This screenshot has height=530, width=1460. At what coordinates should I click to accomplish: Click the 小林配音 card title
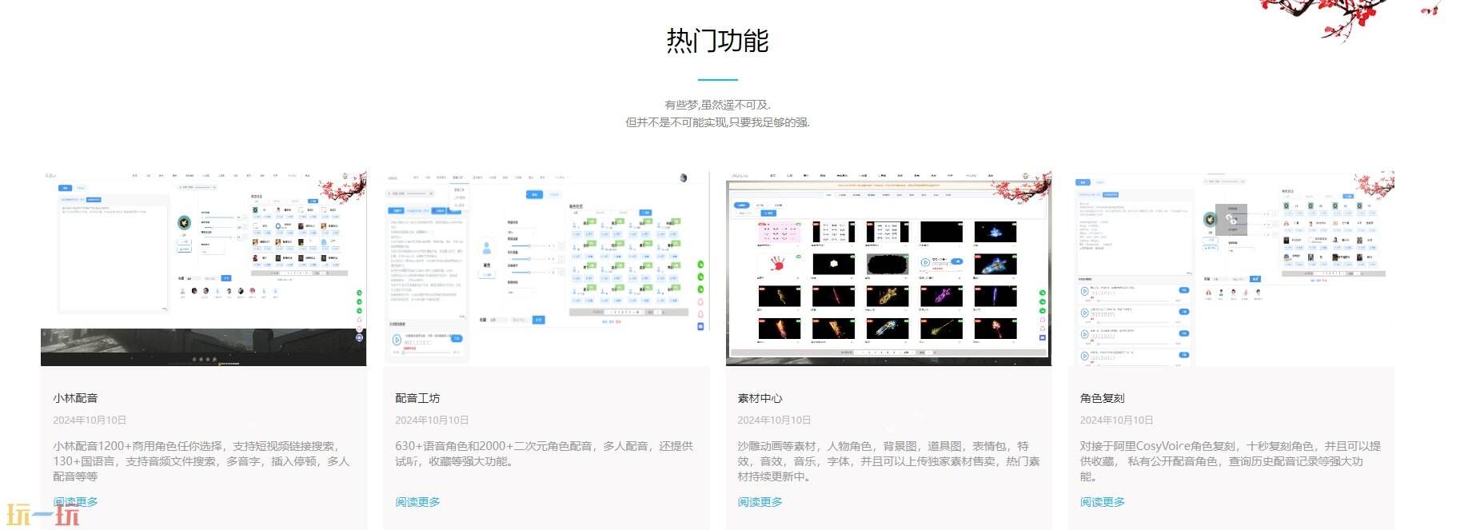click(x=75, y=398)
